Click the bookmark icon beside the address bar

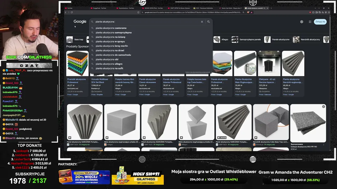[138, 12]
